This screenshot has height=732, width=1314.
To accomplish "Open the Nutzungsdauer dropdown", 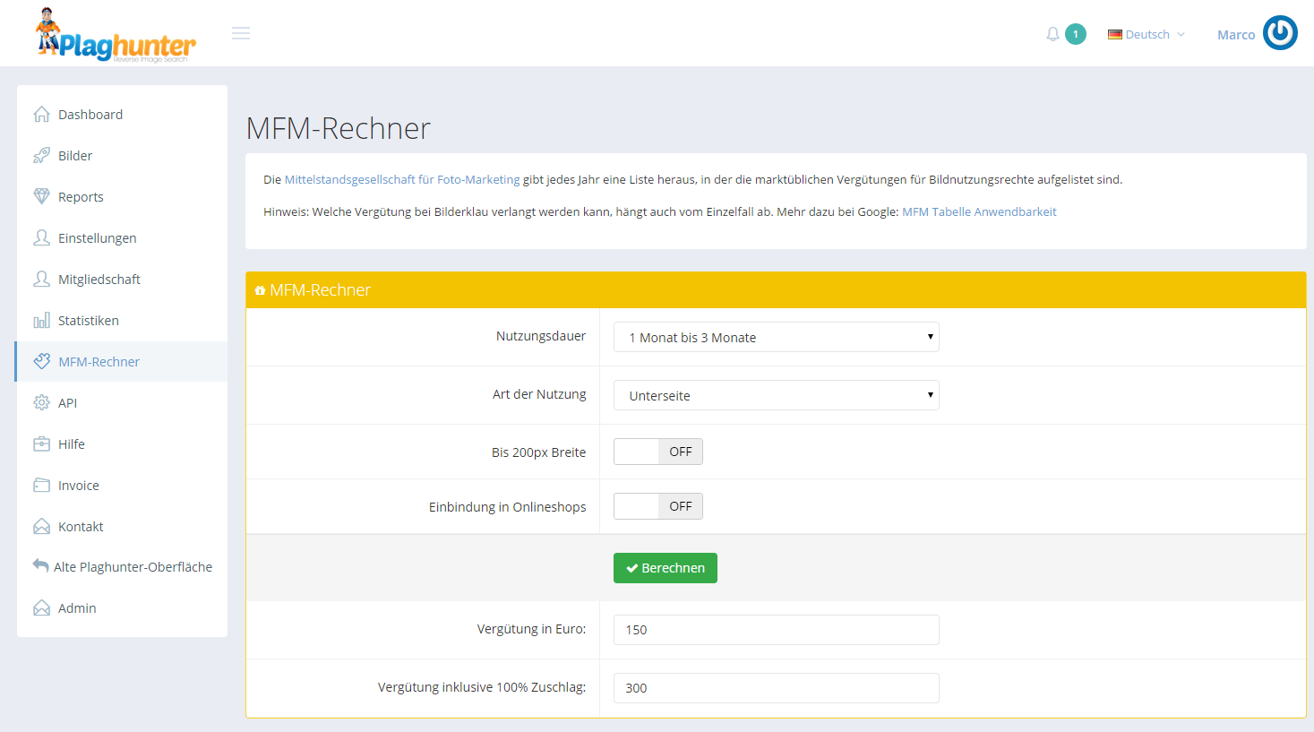I will coord(777,337).
